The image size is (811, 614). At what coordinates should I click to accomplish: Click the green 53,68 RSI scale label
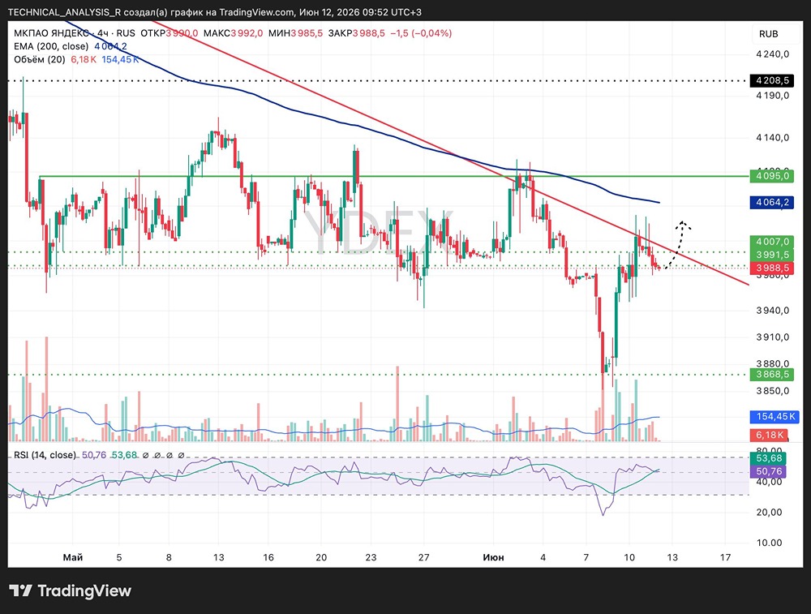pyautogui.click(x=768, y=458)
